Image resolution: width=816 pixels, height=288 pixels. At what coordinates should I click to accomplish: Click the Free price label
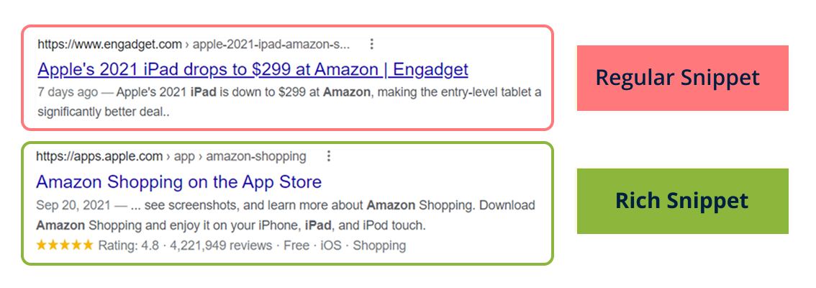(296, 246)
